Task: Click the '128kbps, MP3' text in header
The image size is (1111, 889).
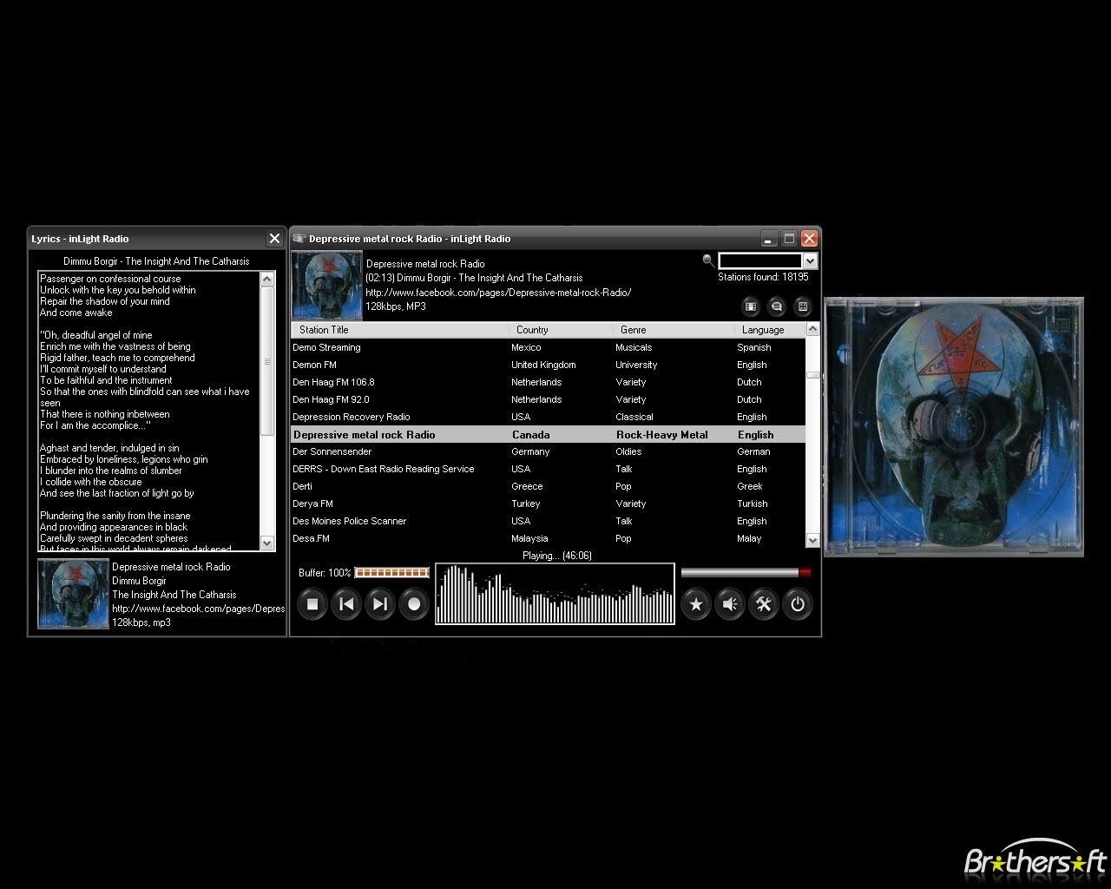Action: pos(396,306)
